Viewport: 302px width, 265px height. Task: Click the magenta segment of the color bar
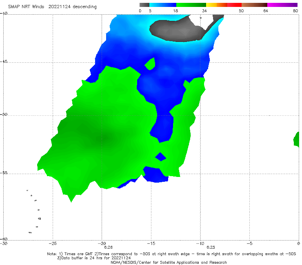point(282,5)
